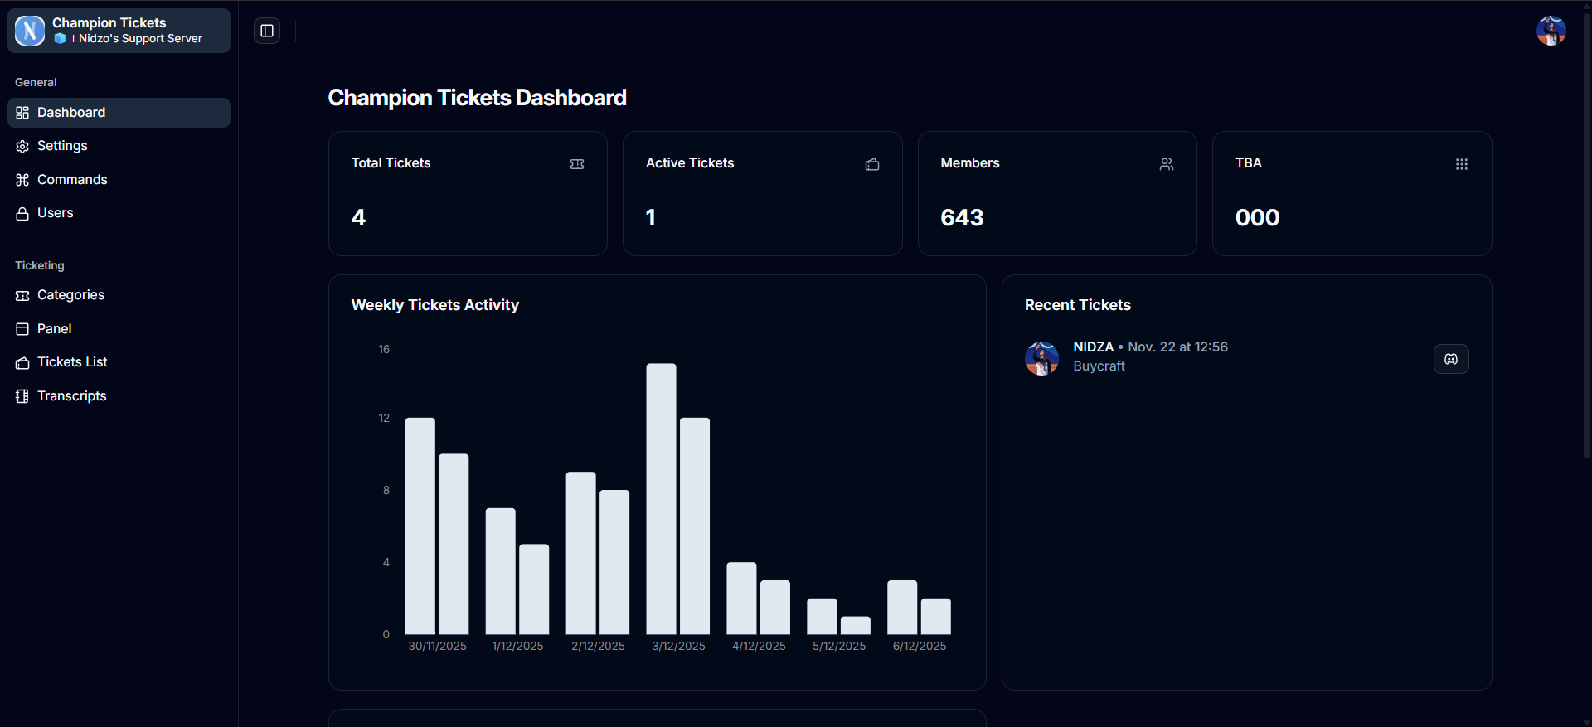Open the Settings menu item
Viewport: 1592px width, 727px height.
click(x=62, y=146)
